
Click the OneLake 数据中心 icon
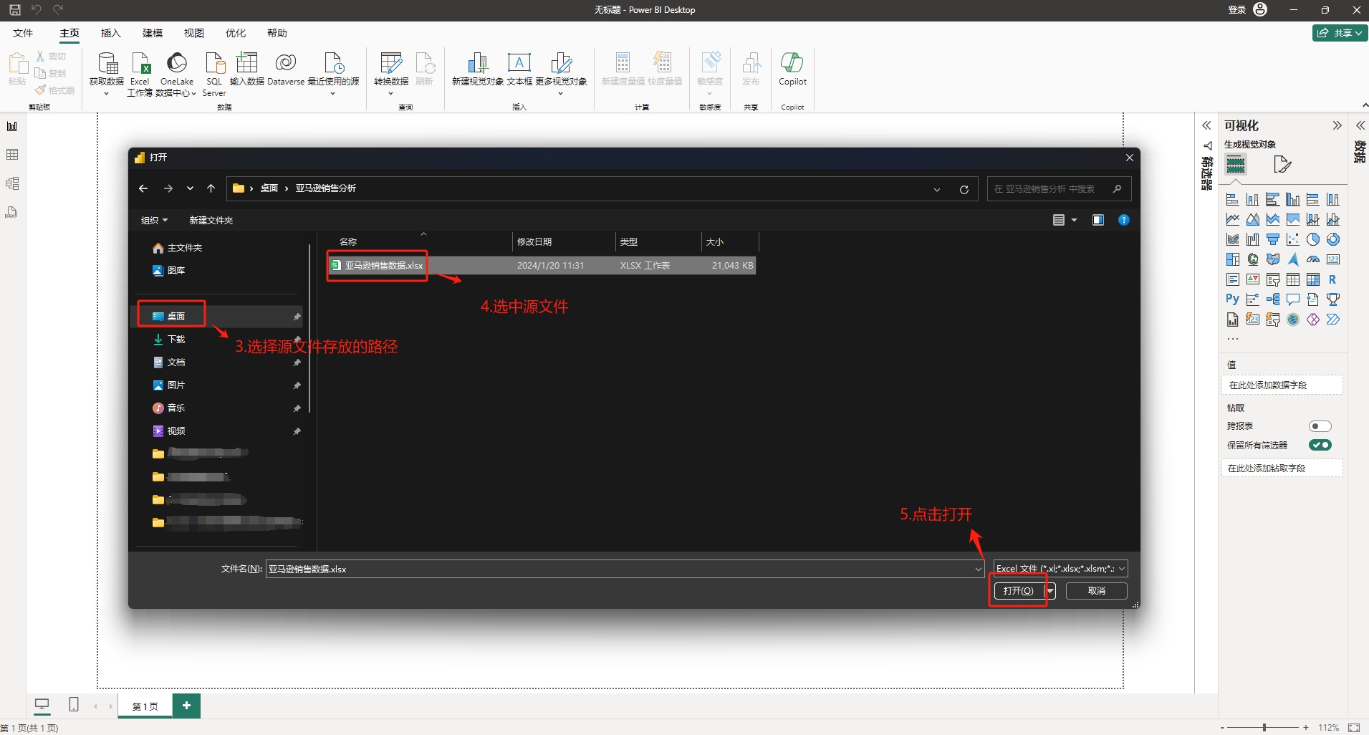tap(176, 64)
